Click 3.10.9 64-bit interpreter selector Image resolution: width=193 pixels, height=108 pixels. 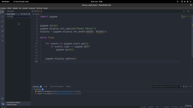(x=174, y=107)
